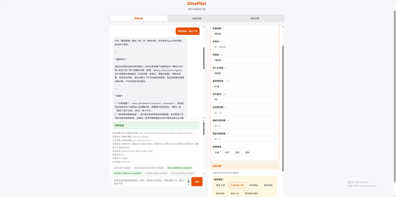Toggle the 外卖 channel chip
The height and width of the screenshot is (197, 396).
(x=227, y=153)
